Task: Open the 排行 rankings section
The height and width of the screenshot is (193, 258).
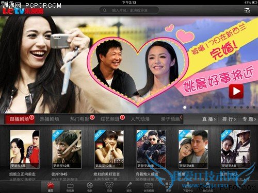Action: 229,119
